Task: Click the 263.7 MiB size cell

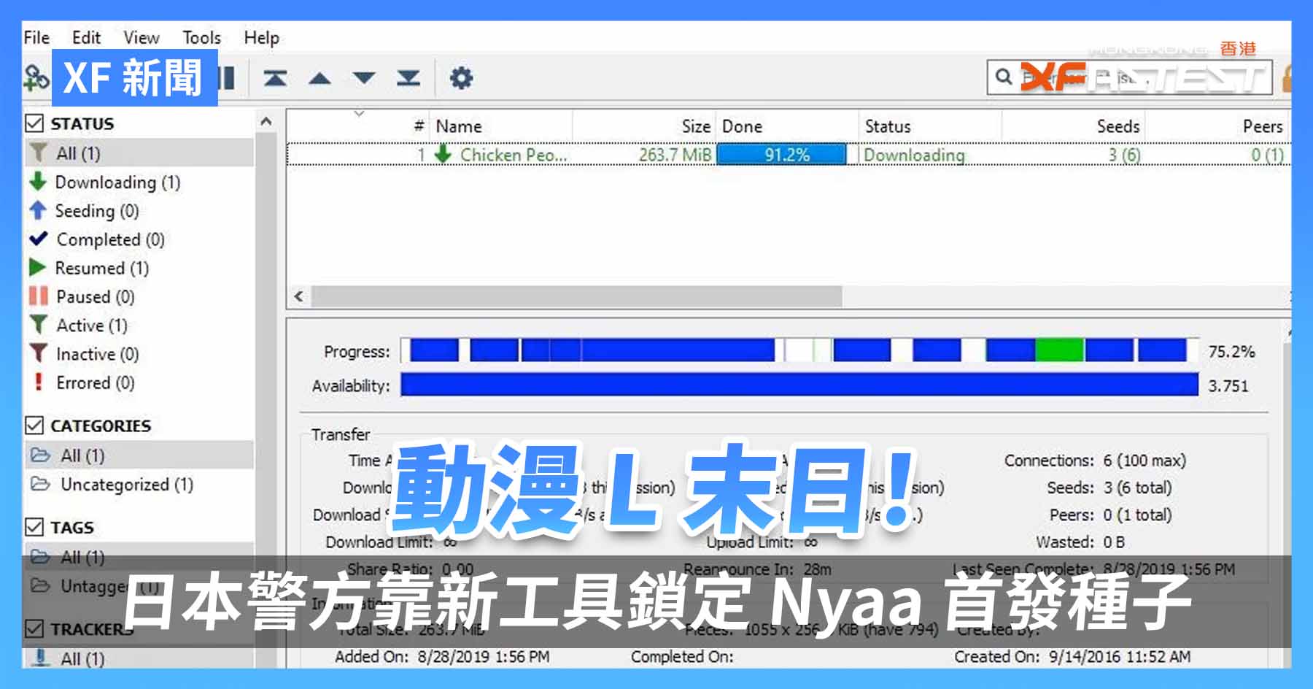Action: coord(675,155)
